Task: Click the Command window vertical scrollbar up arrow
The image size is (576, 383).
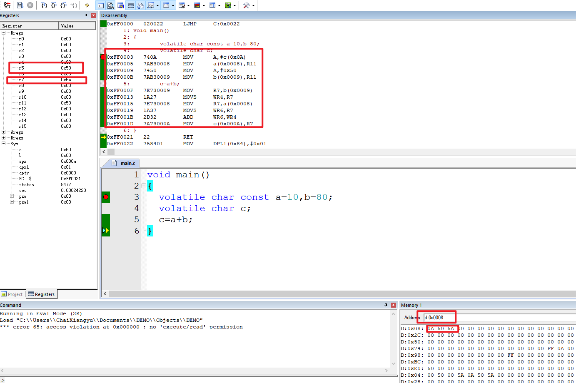Action: [x=393, y=314]
